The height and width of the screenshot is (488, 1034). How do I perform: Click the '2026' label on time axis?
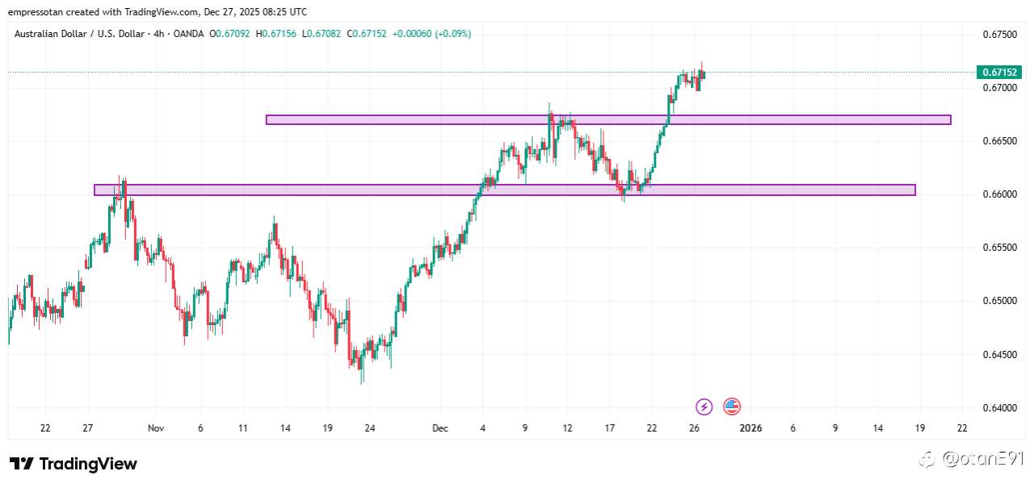tap(750, 428)
